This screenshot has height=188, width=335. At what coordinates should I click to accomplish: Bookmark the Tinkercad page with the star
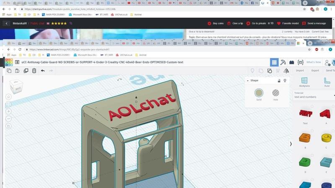point(309,49)
